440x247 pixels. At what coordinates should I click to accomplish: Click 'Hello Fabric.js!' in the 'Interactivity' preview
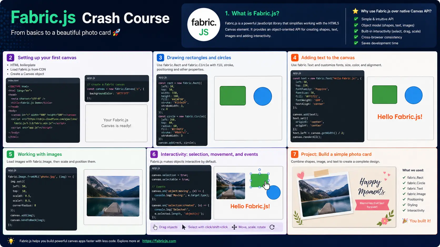[250, 206]
